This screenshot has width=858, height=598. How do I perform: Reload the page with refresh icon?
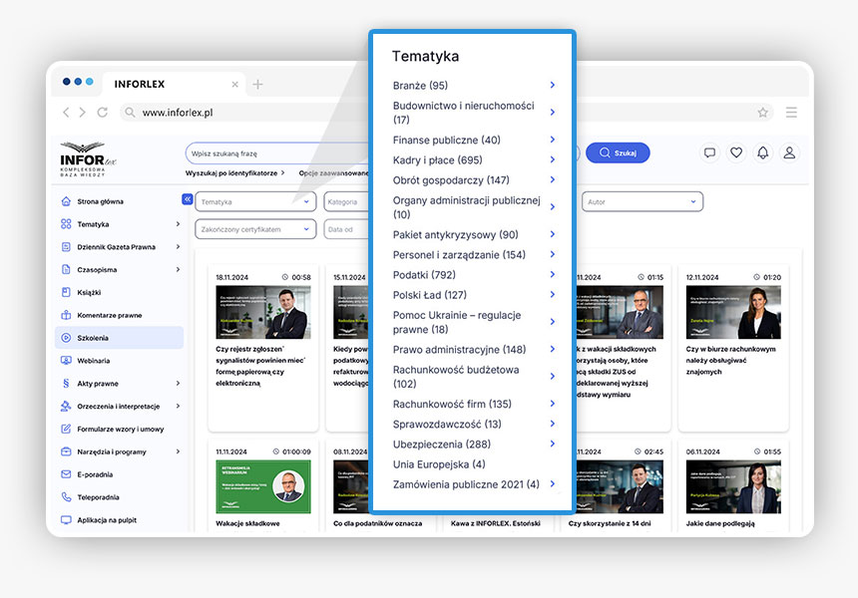coord(102,113)
